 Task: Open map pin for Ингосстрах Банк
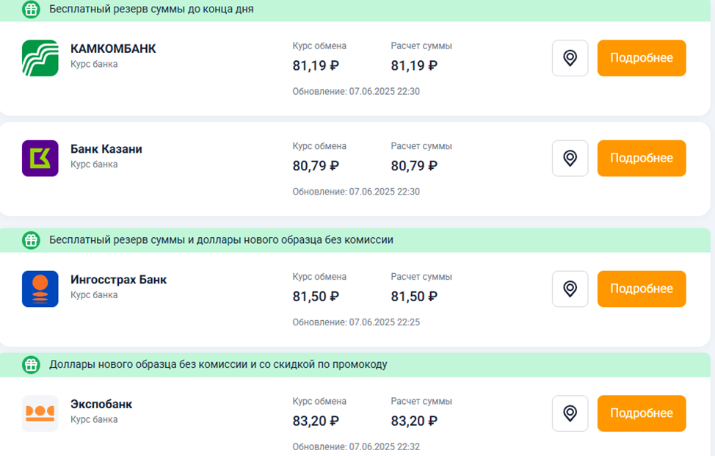pos(570,289)
